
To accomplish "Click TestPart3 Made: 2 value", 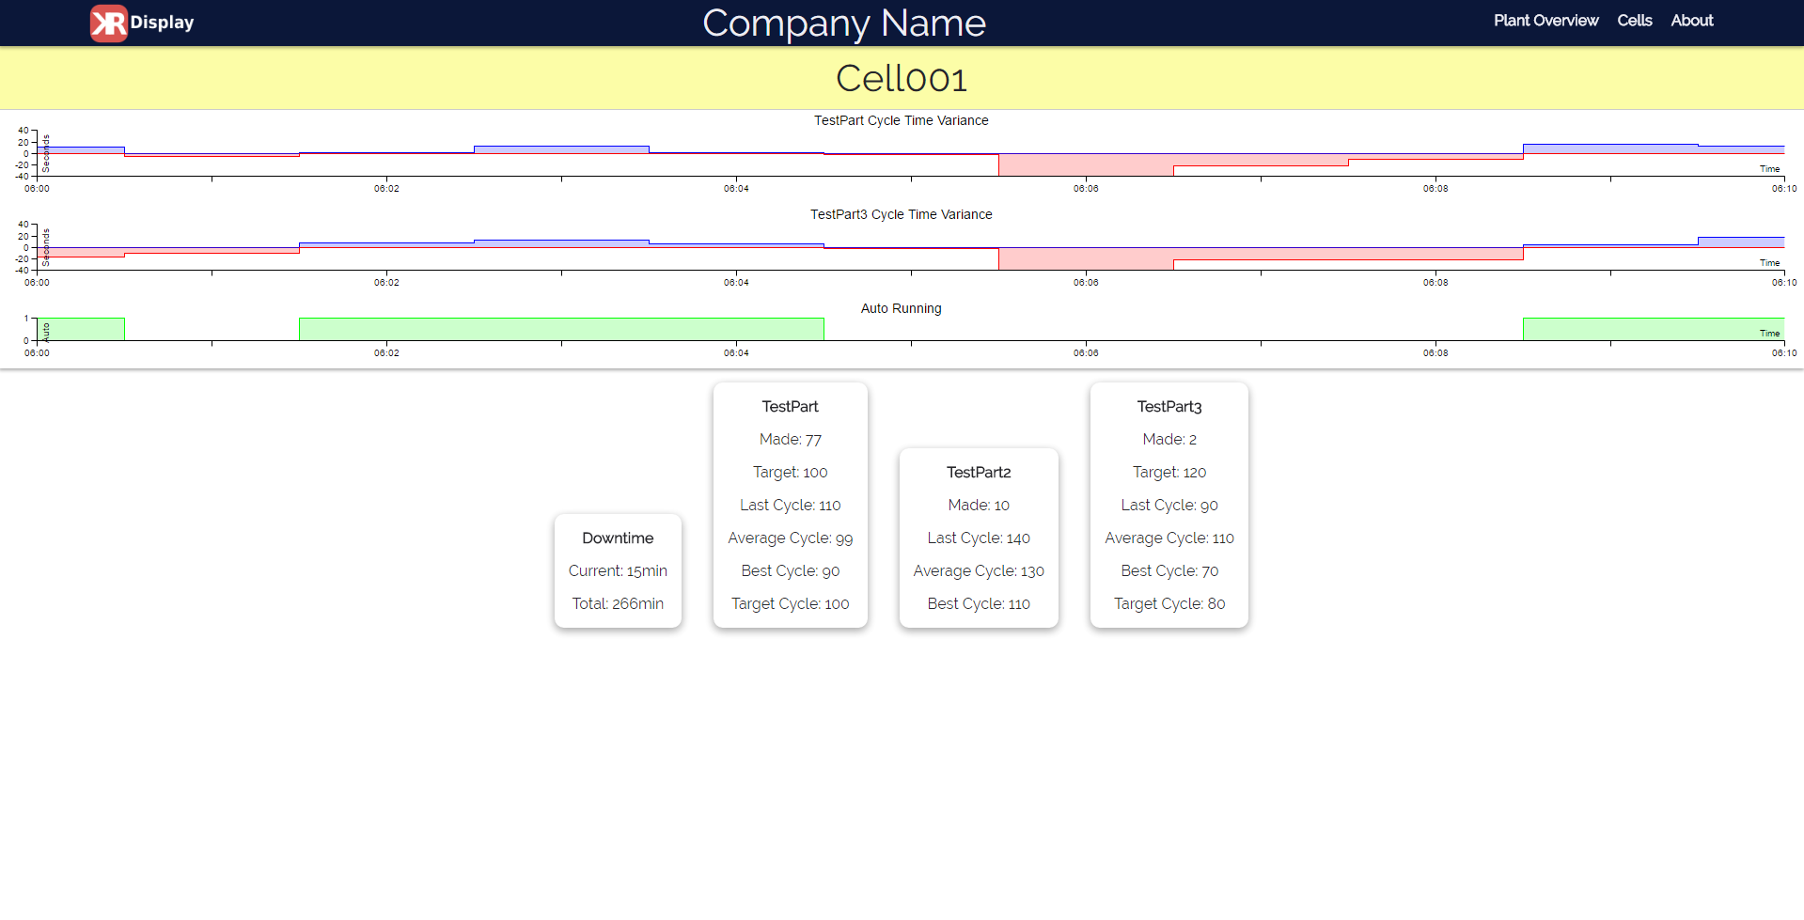I will click(1169, 440).
